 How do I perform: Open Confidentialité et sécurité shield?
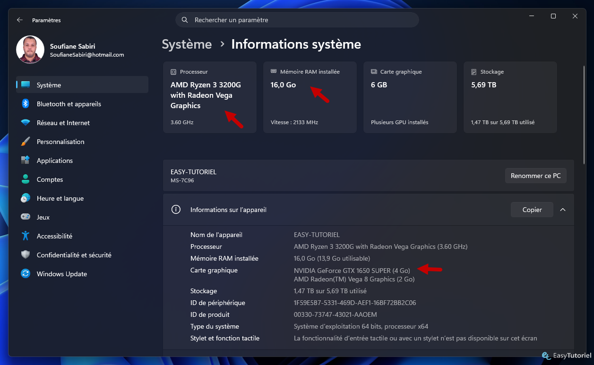point(26,255)
